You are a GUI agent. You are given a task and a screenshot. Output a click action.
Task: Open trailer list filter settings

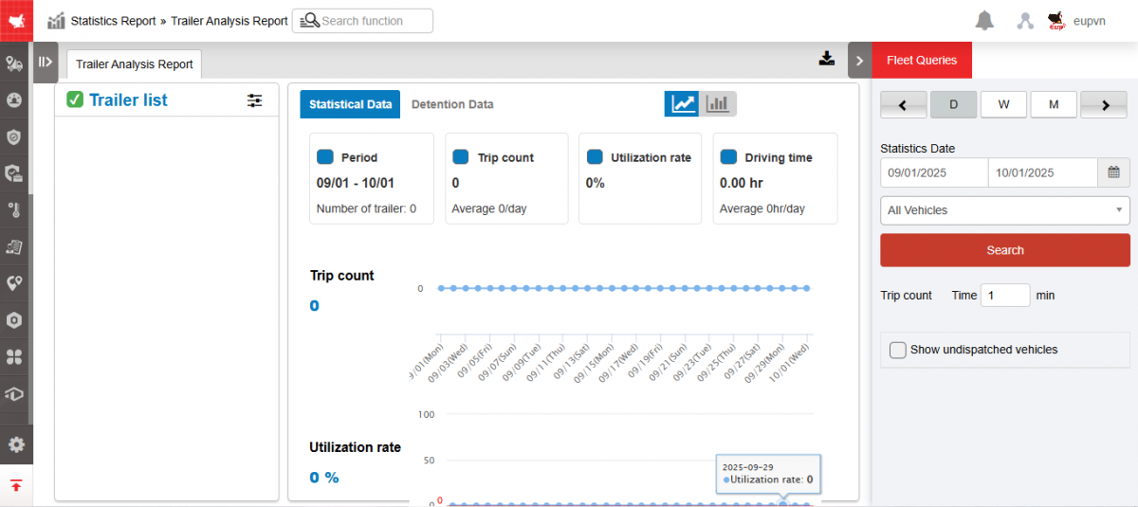pyautogui.click(x=254, y=100)
